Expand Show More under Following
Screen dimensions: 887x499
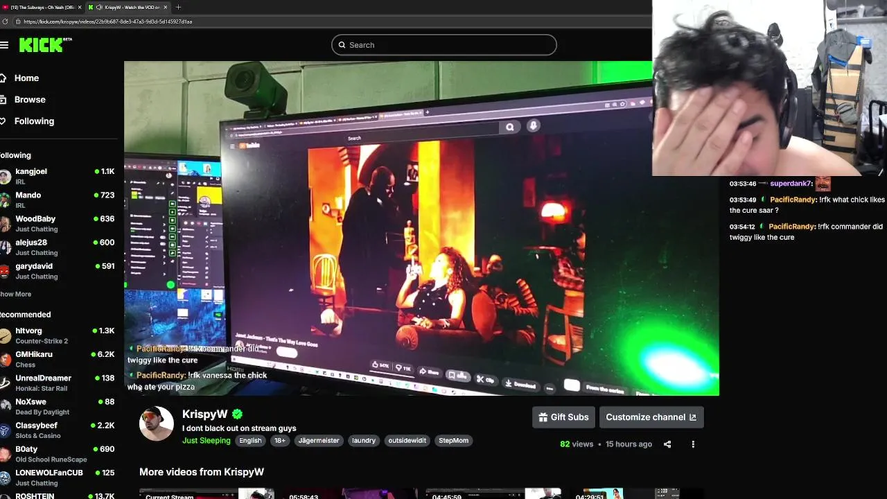(15, 294)
